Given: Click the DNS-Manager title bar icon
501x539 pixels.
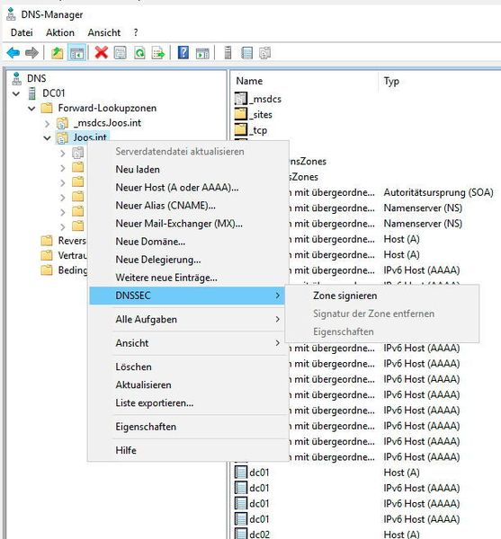Looking at the screenshot, I should click(12, 14).
